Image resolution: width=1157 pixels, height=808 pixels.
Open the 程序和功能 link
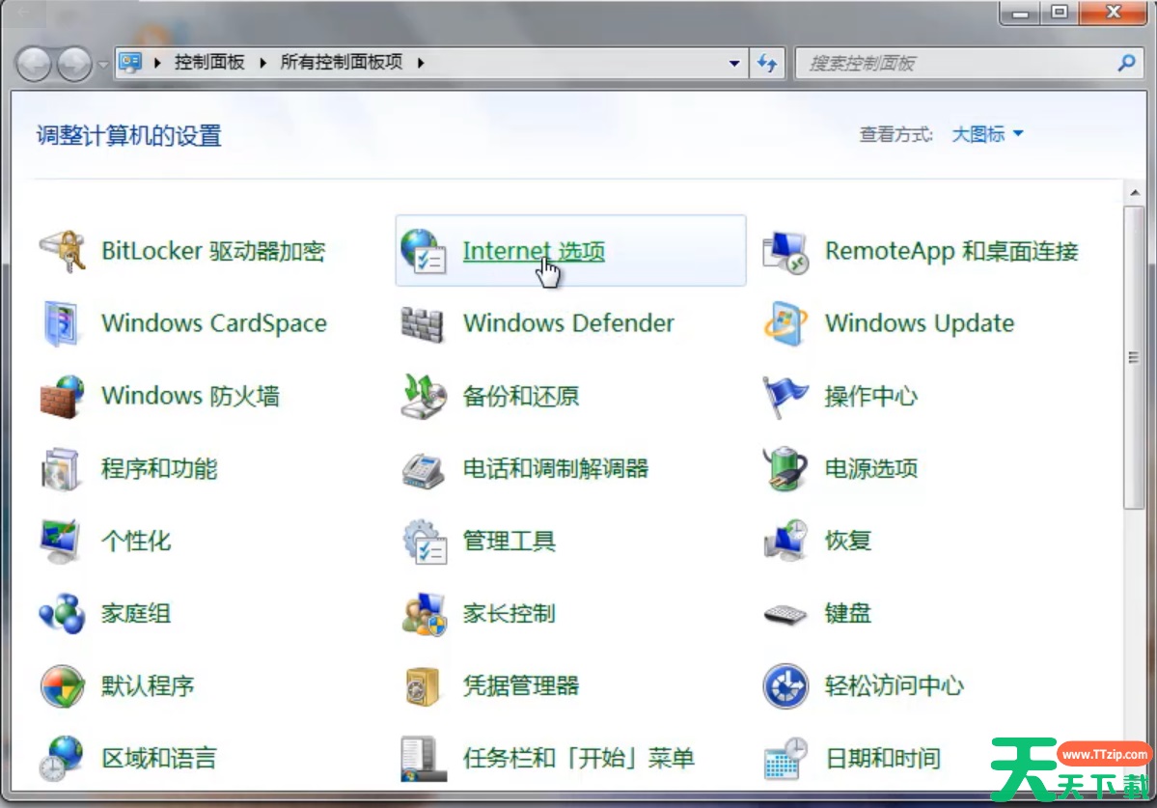[x=159, y=469]
